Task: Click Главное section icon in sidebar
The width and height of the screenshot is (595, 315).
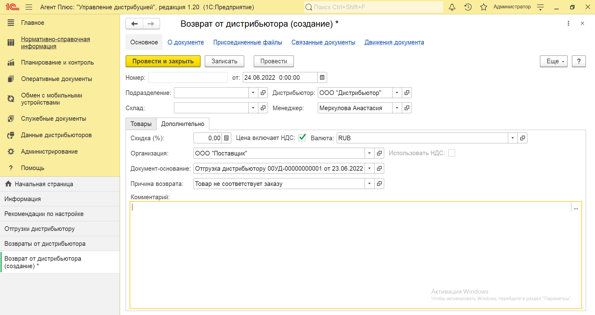Action: (11, 23)
